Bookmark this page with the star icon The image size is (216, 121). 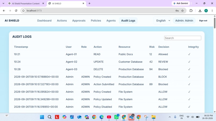tap(183, 11)
